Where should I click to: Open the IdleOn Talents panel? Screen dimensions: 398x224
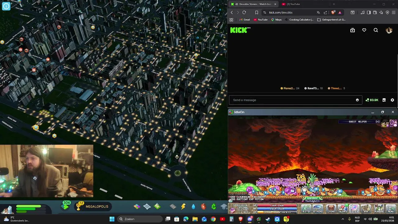point(343,209)
